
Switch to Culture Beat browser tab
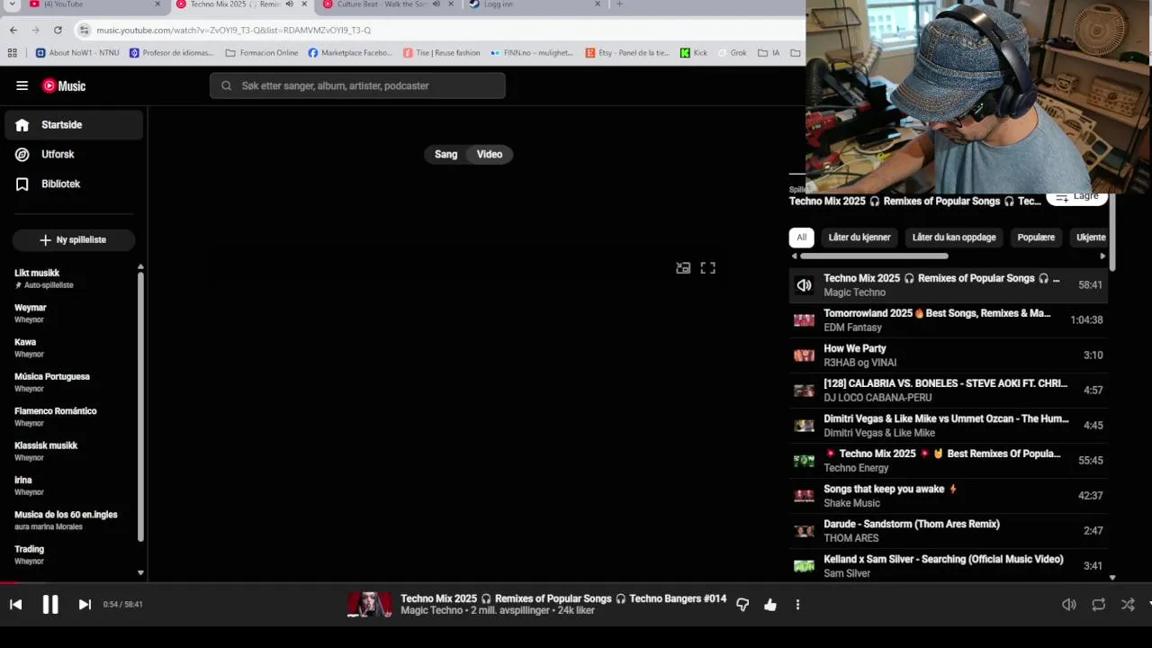coord(387,4)
